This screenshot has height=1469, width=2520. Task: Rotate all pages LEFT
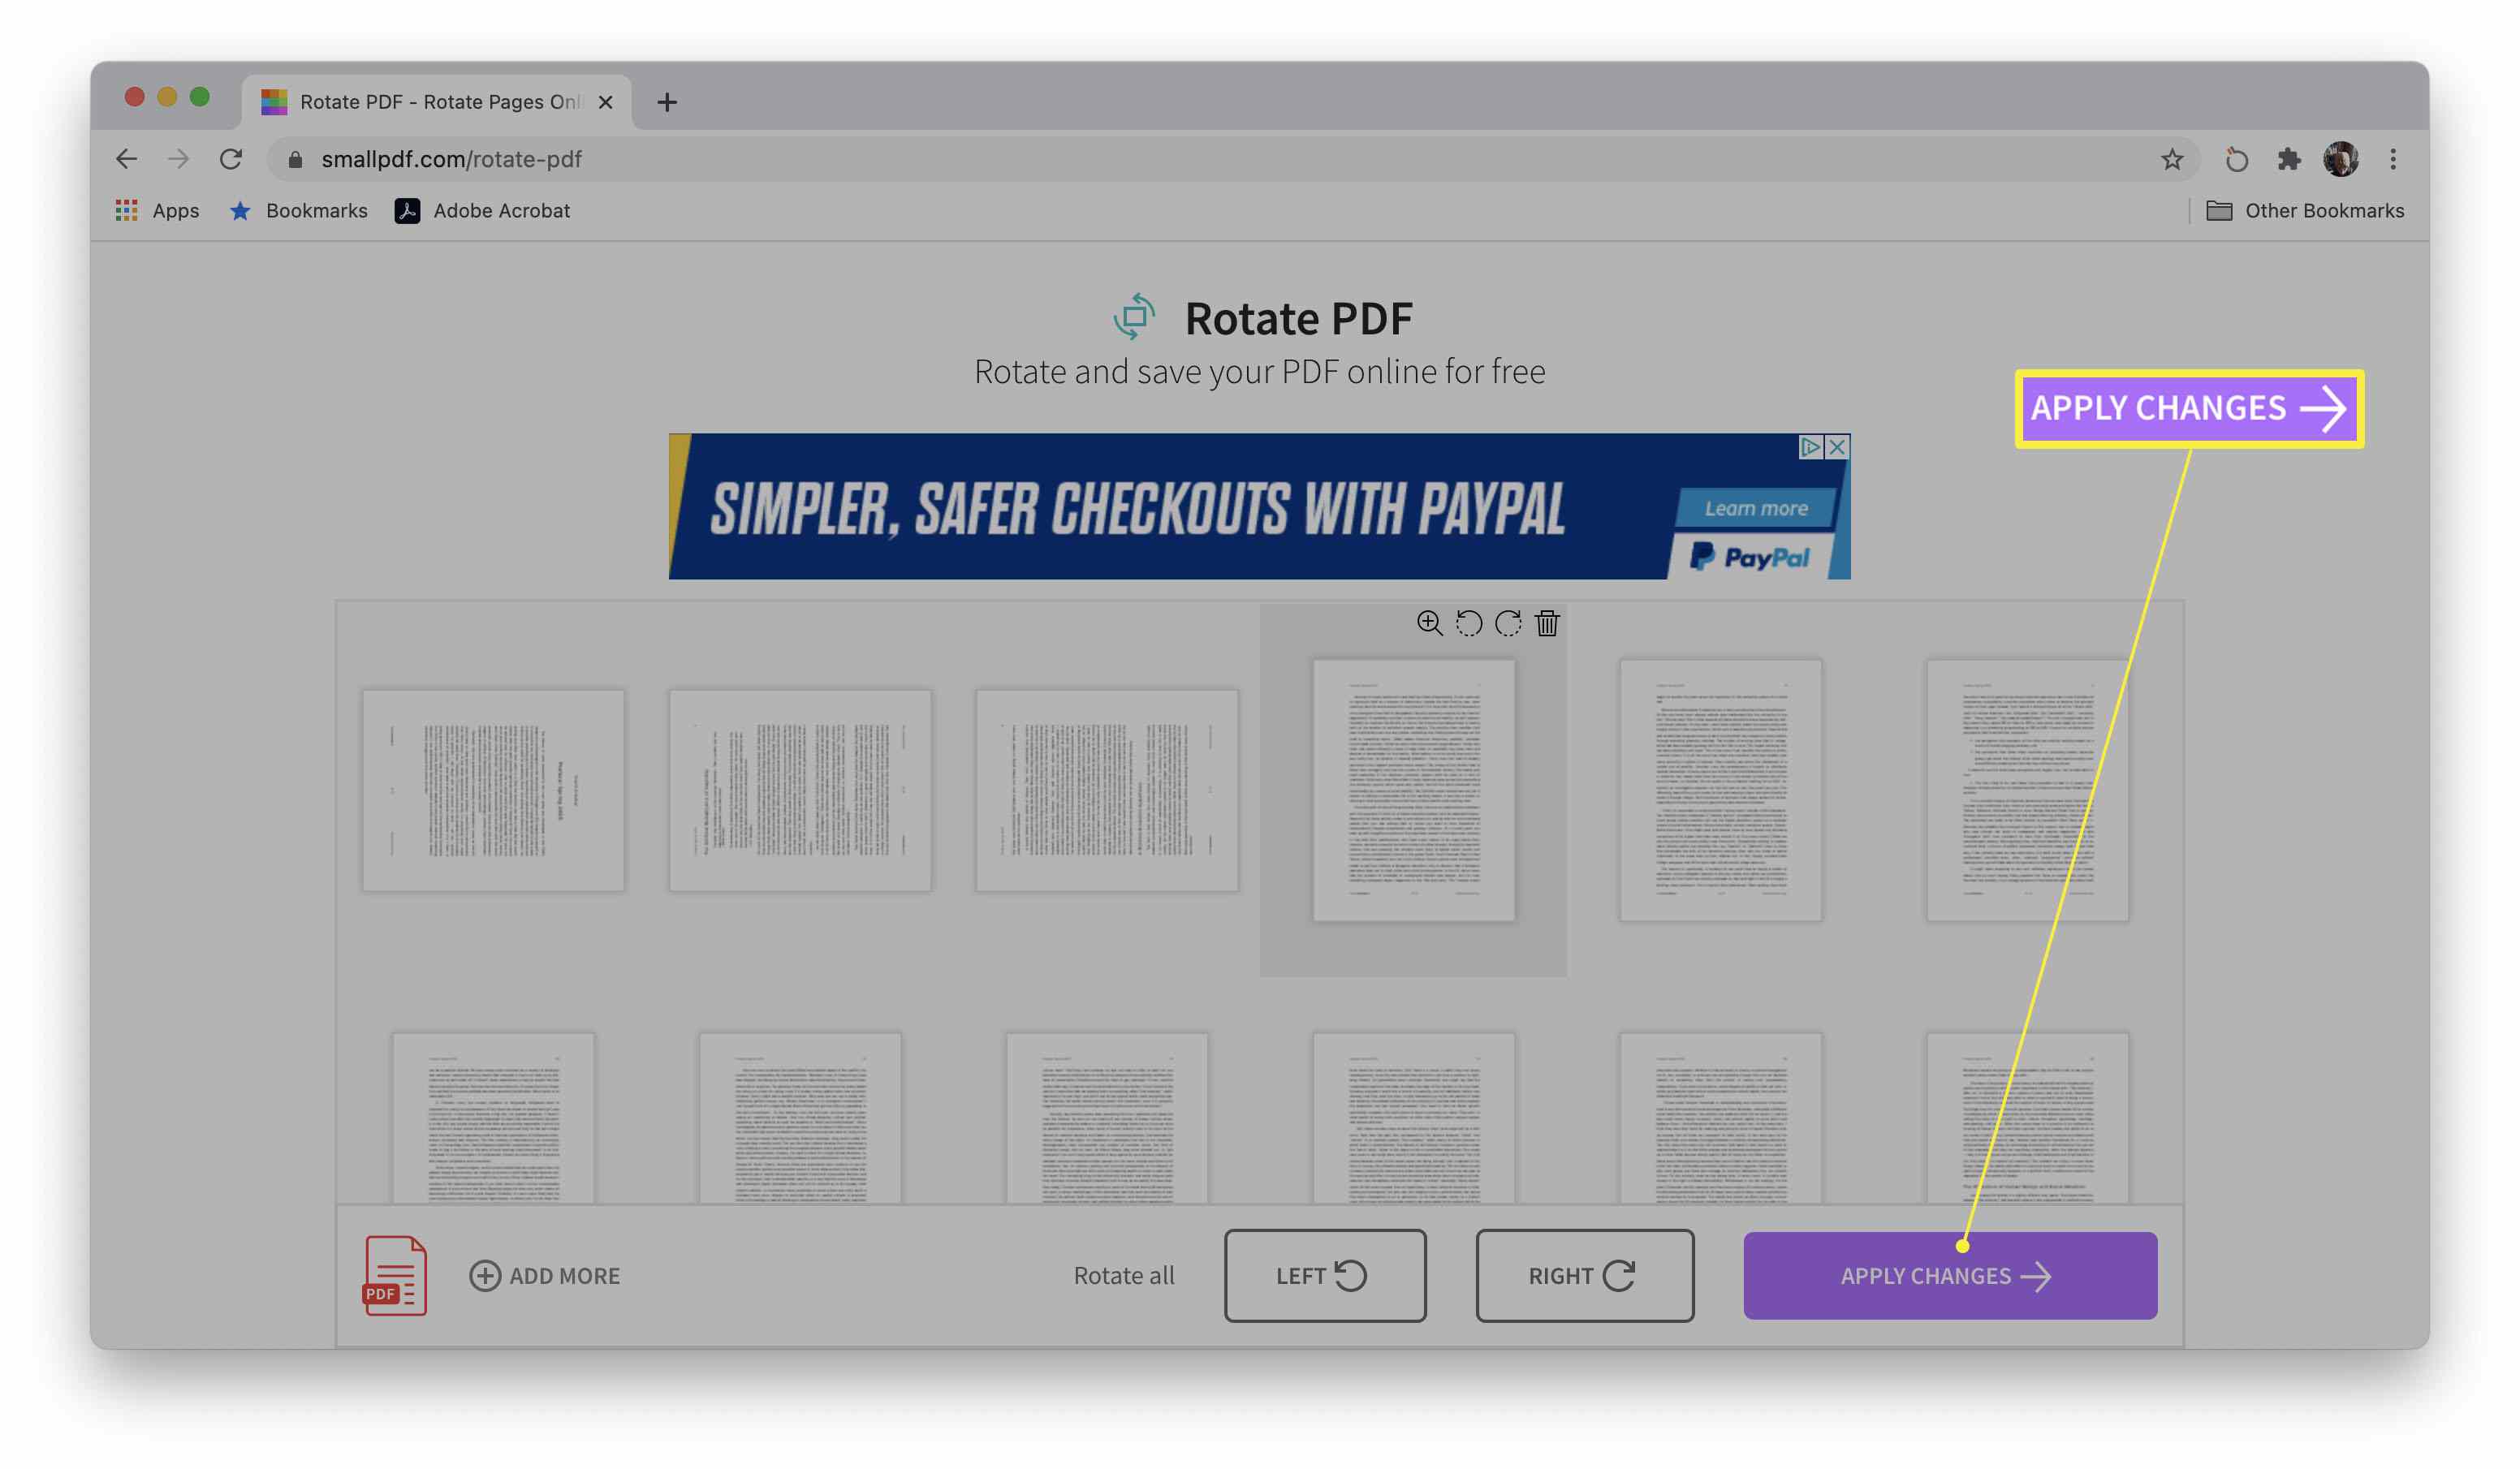point(1325,1276)
